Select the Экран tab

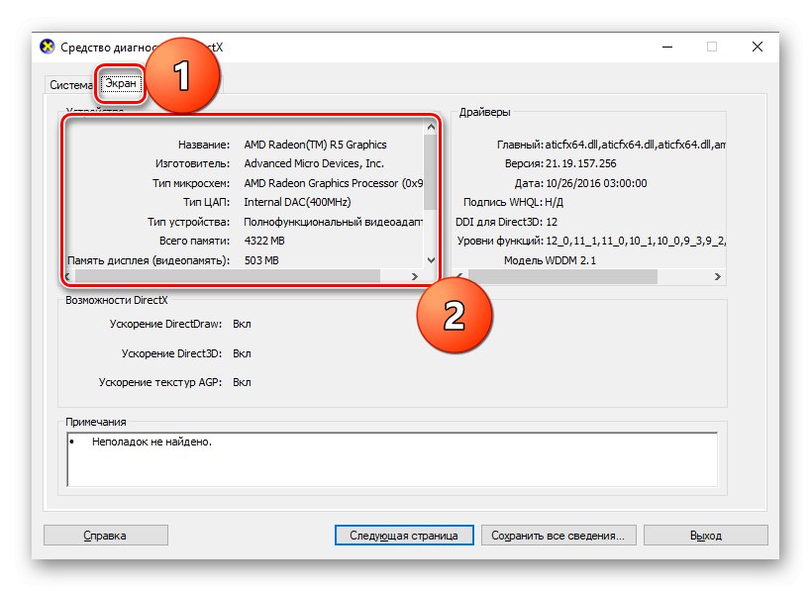pos(120,84)
